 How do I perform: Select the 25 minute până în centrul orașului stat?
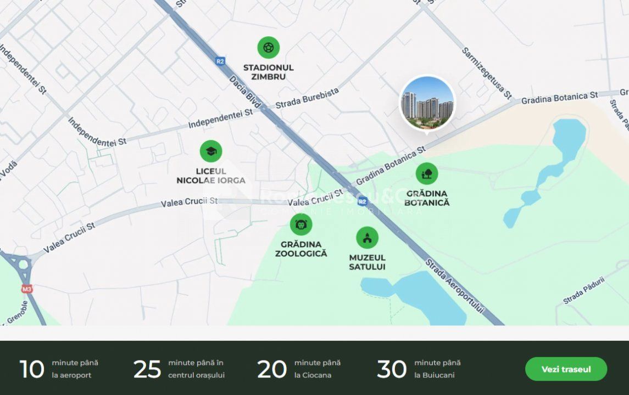pos(179,369)
